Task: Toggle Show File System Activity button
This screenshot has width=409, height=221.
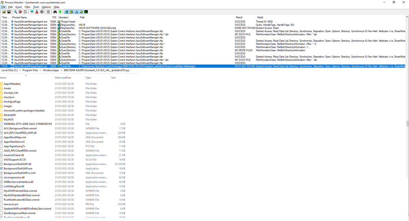Action: click(71, 12)
